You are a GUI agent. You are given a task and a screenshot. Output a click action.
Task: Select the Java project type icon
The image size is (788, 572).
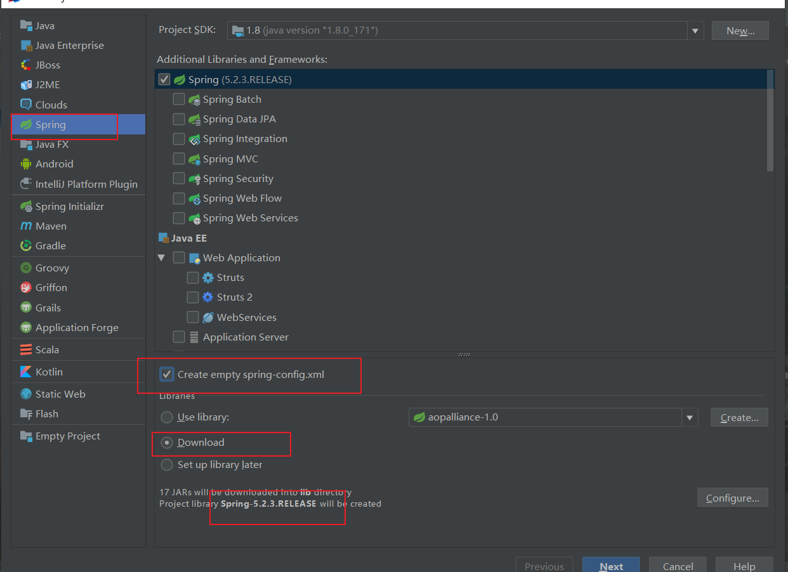[26, 25]
